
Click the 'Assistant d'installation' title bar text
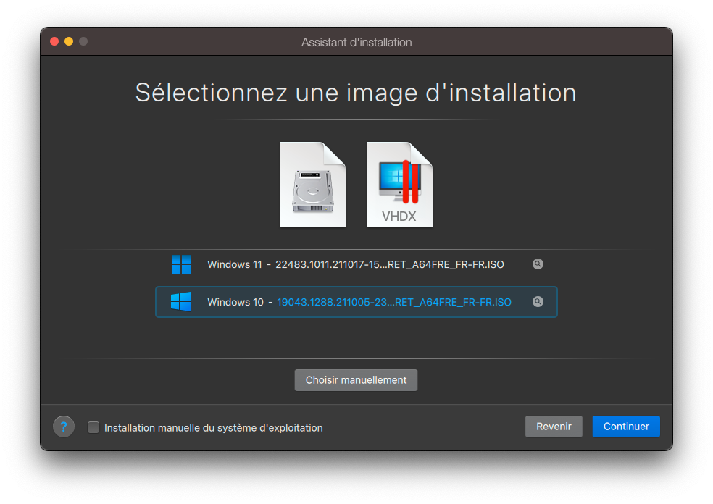[x=356, y=42]
